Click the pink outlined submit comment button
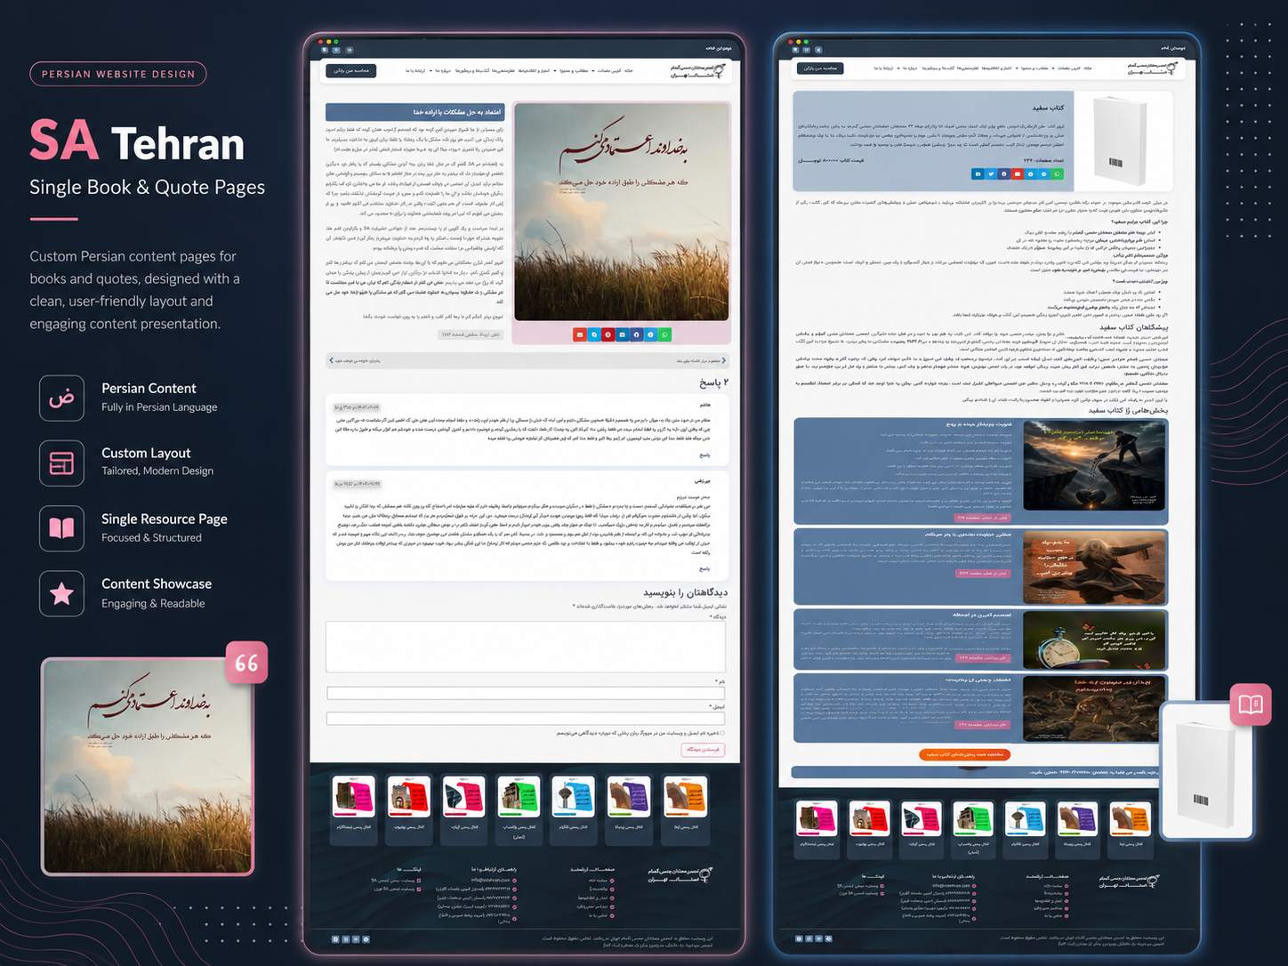1288x966 pixels. point(703,749)
